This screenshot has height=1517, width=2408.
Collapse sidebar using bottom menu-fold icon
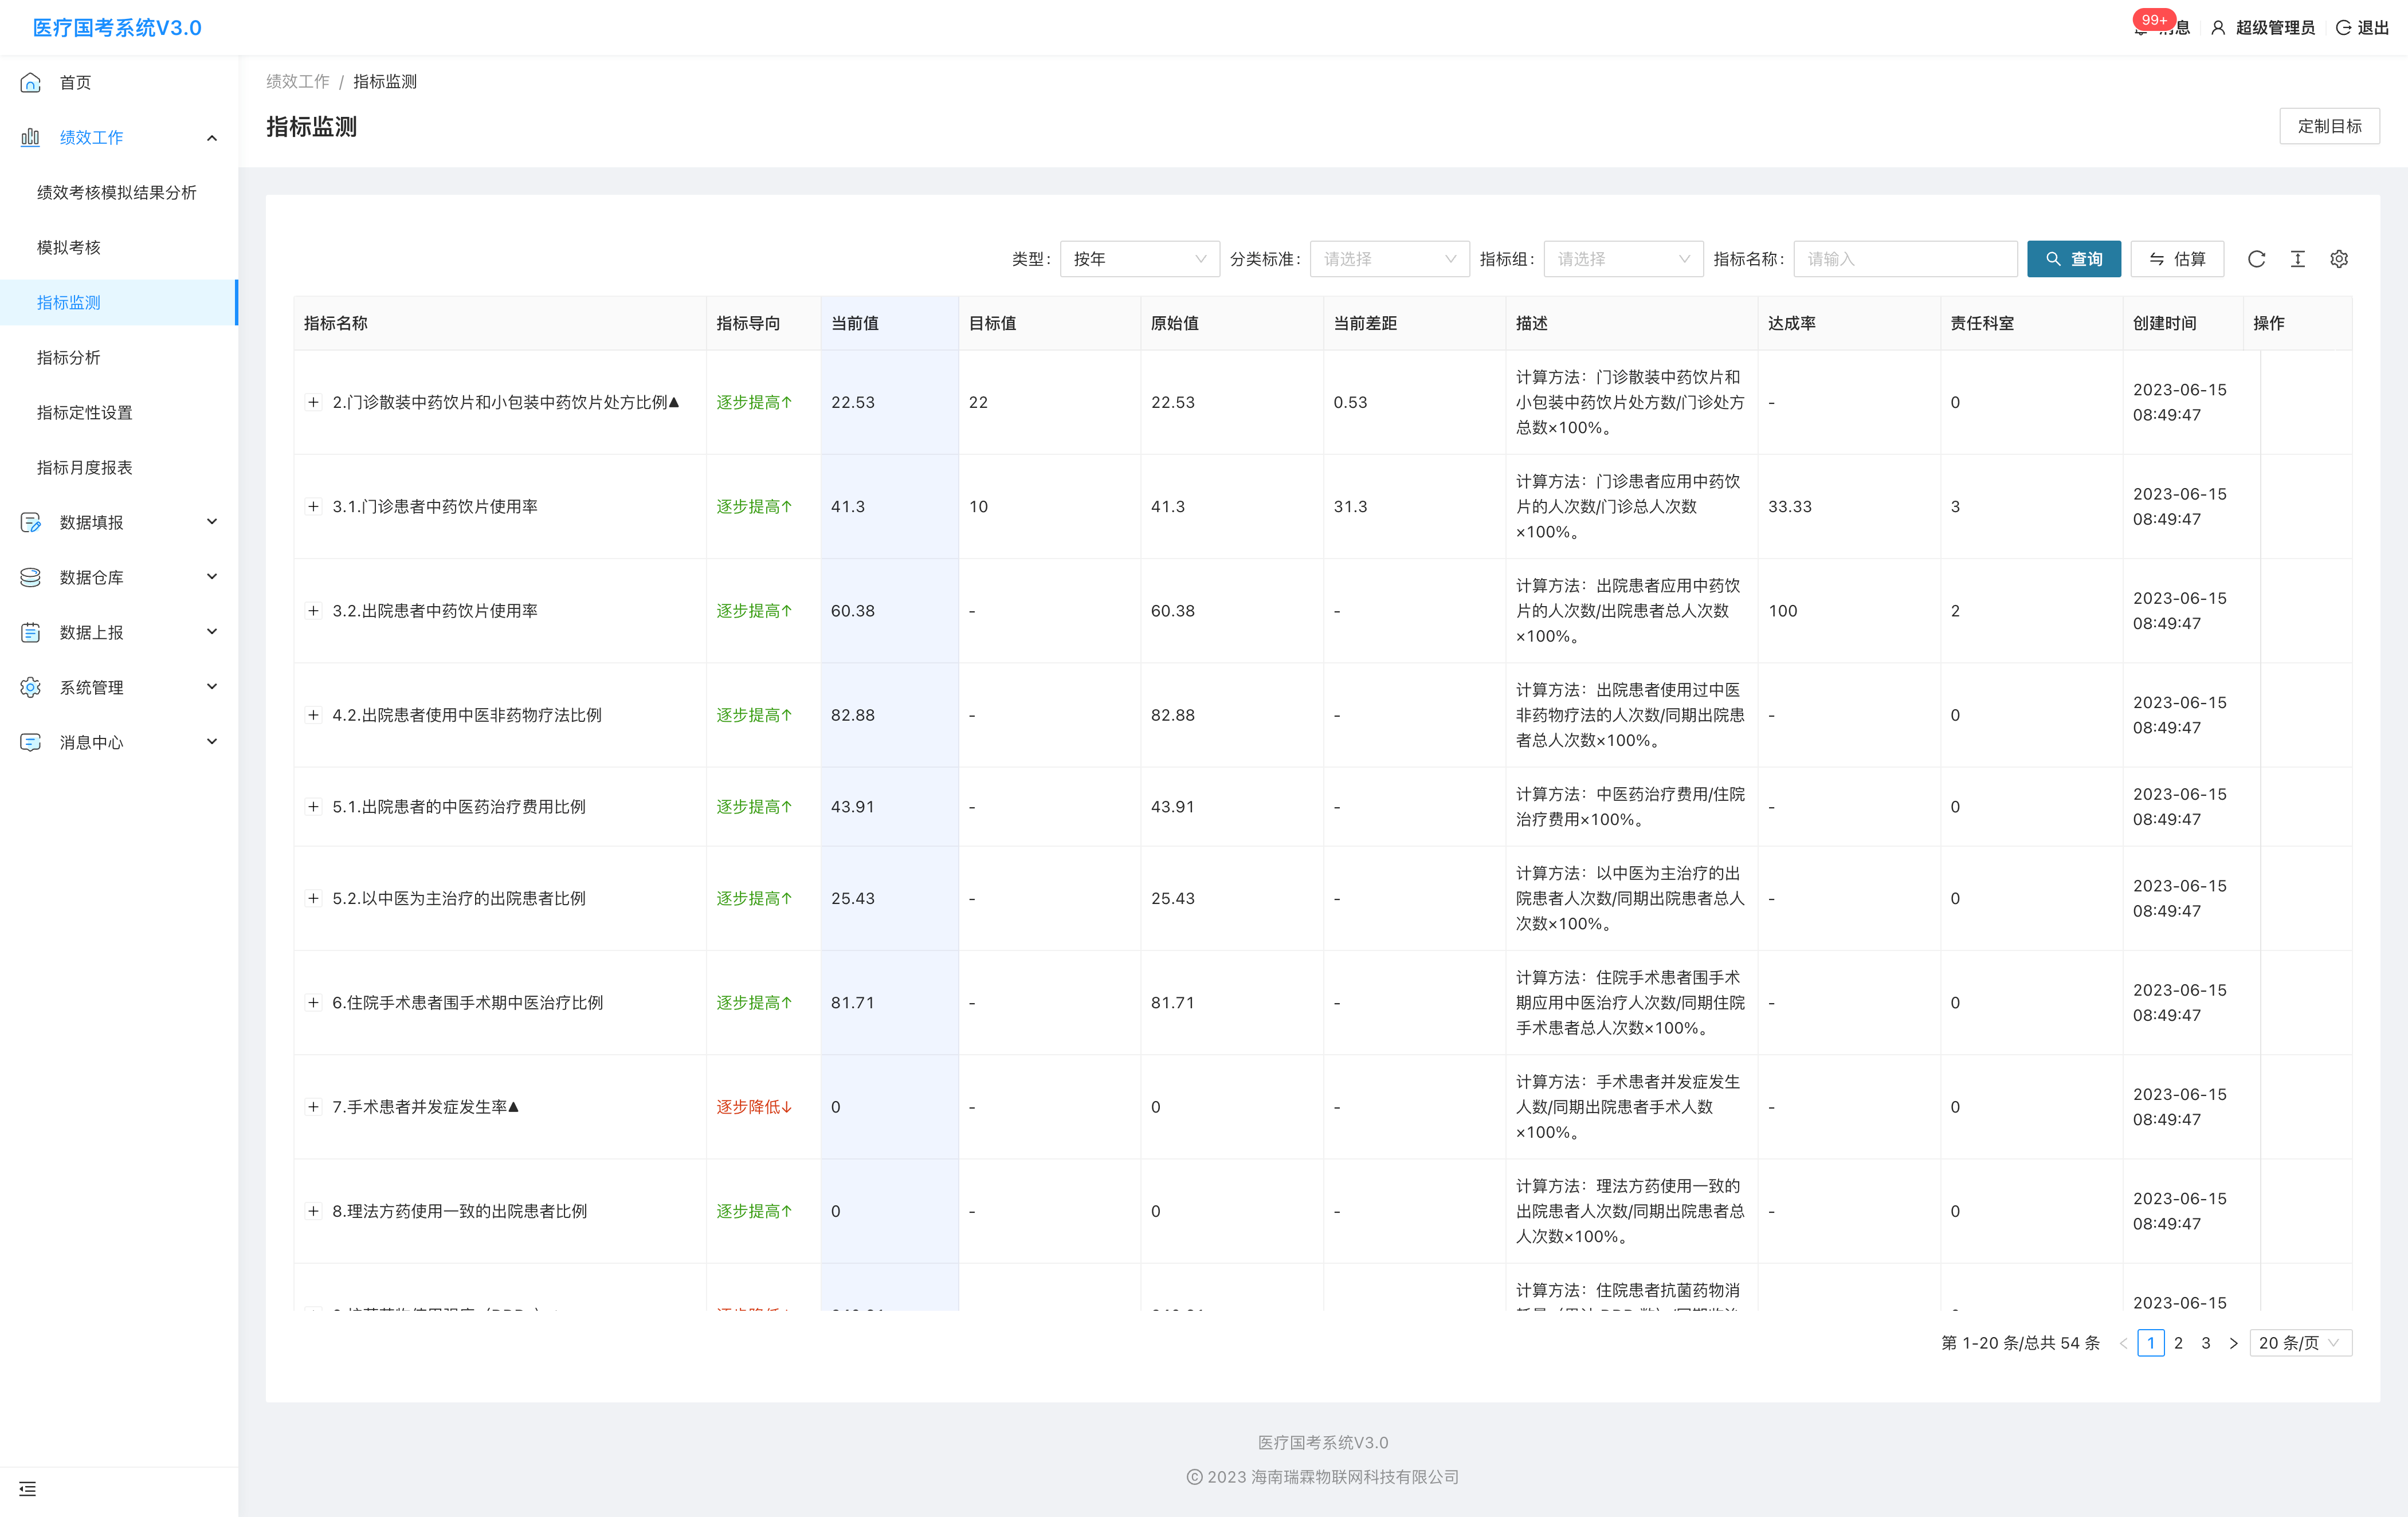click(x=27, y=1488)
